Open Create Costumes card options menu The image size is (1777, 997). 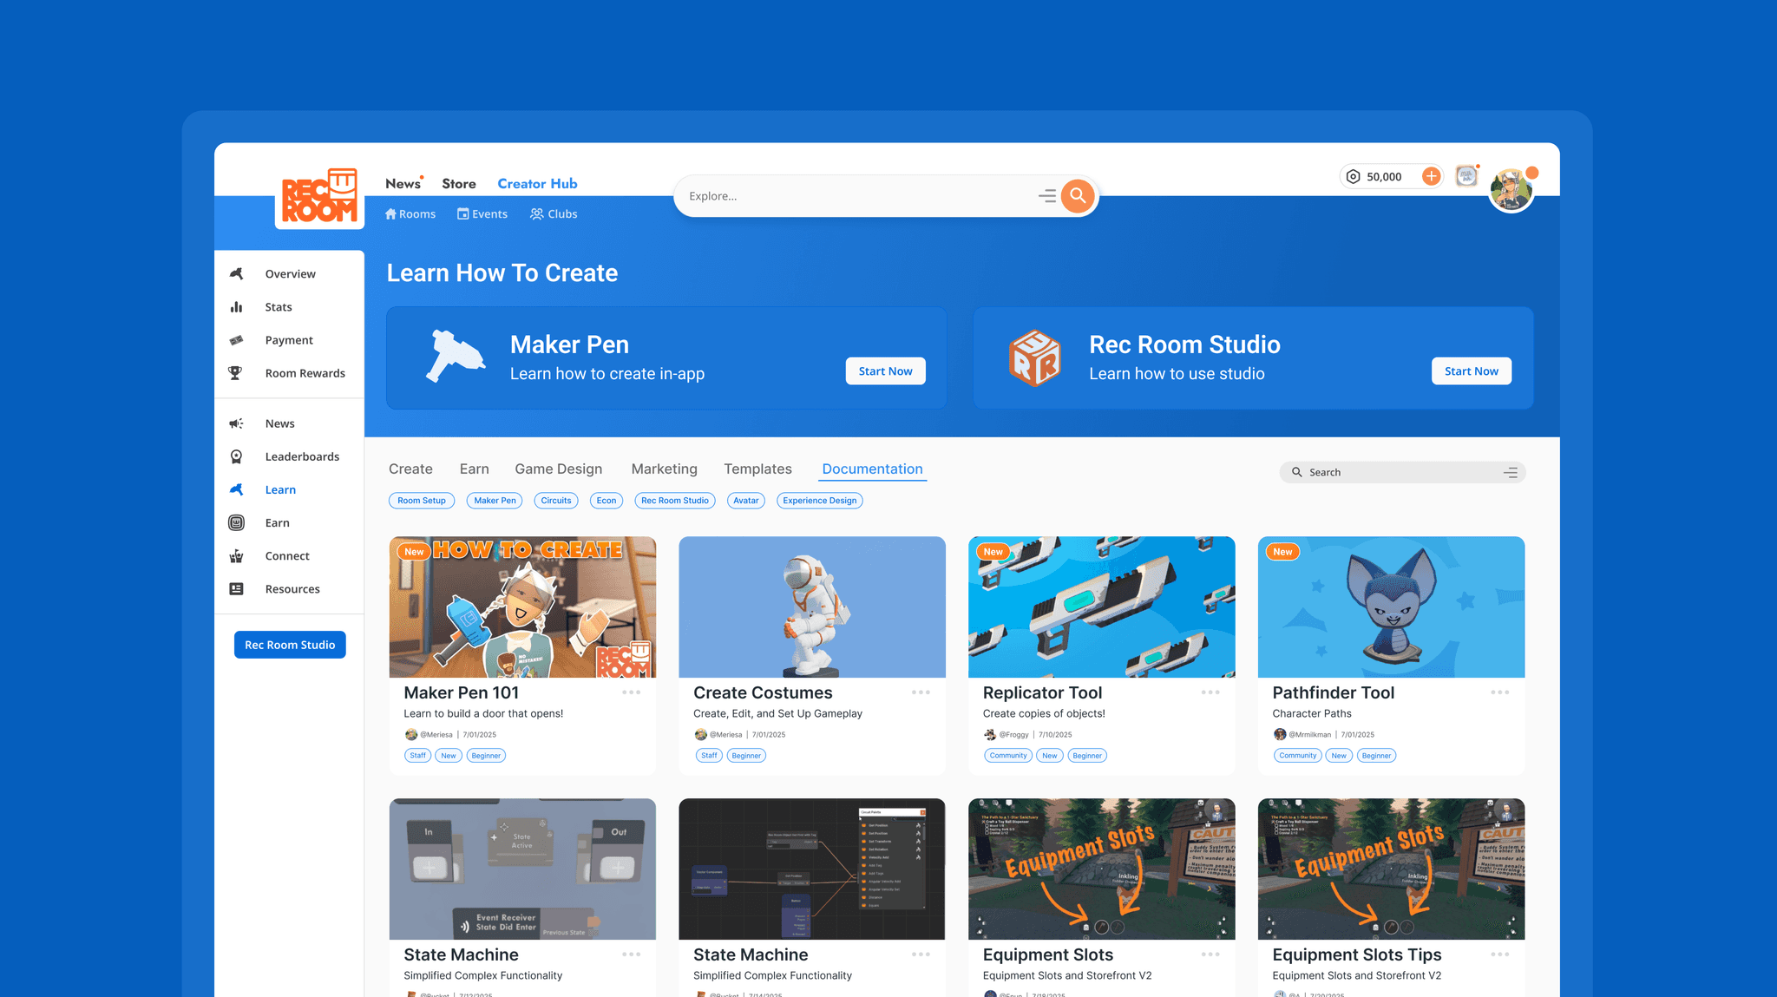point(921,692)
